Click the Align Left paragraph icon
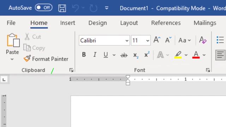The image size is (226, 127). coord(220,55)
